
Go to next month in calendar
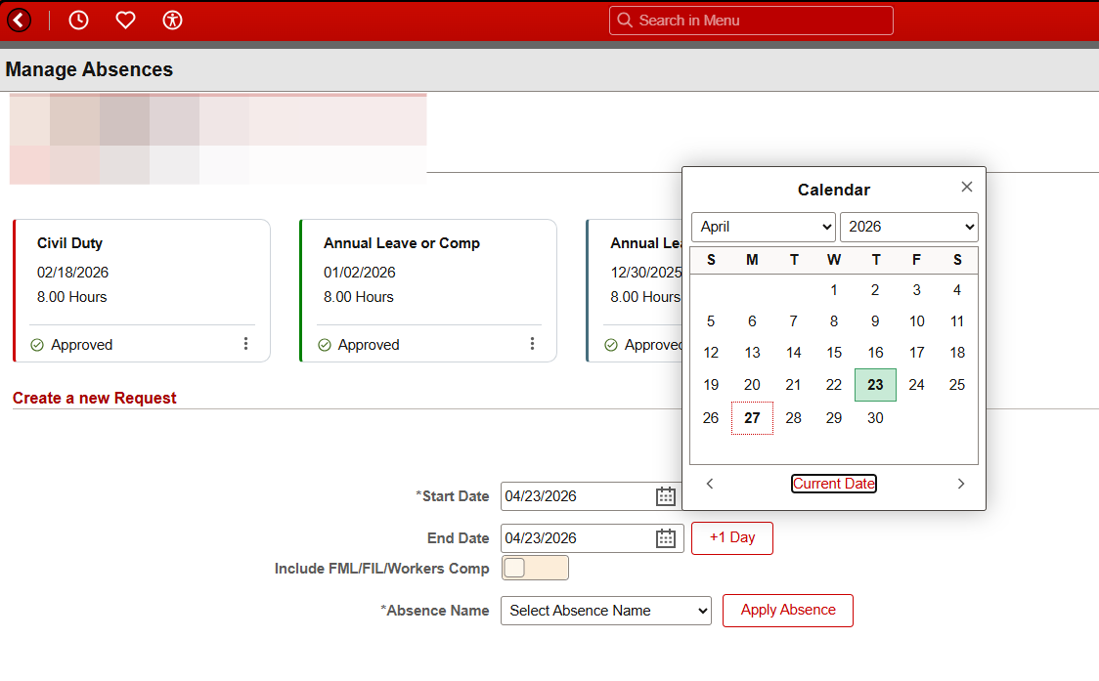click(961, 484)
